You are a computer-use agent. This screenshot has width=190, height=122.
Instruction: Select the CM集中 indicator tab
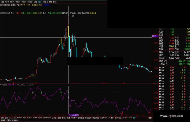74,118
